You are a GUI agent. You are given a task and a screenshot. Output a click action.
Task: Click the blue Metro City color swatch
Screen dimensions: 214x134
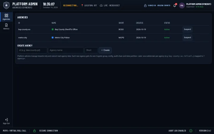53,38
